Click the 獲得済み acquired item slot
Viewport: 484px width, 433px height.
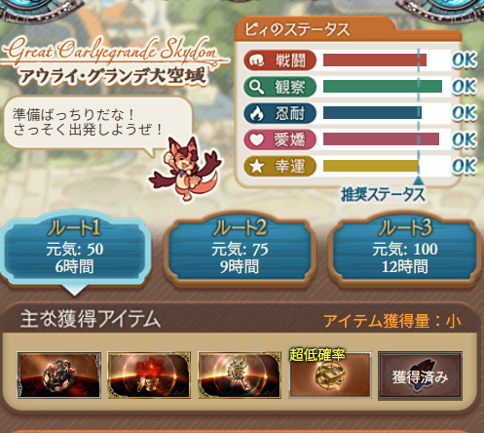point(421,375)
